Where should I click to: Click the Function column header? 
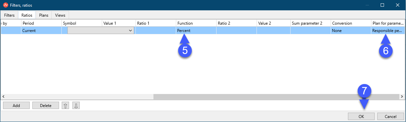point(196,23)
